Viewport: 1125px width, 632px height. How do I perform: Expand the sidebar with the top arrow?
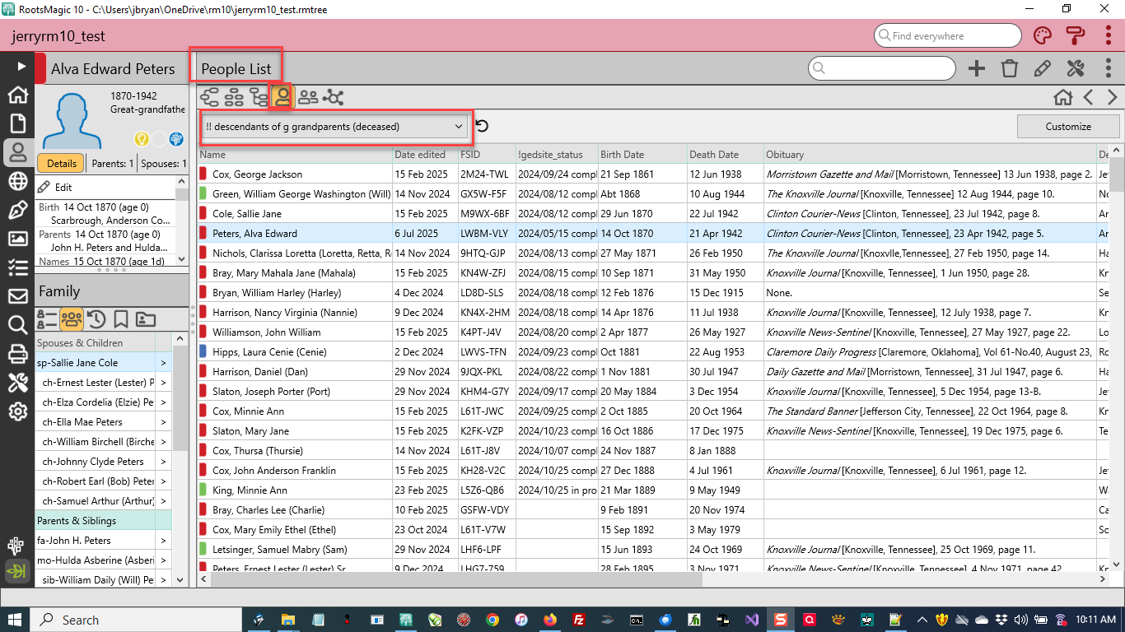(21, 66)
